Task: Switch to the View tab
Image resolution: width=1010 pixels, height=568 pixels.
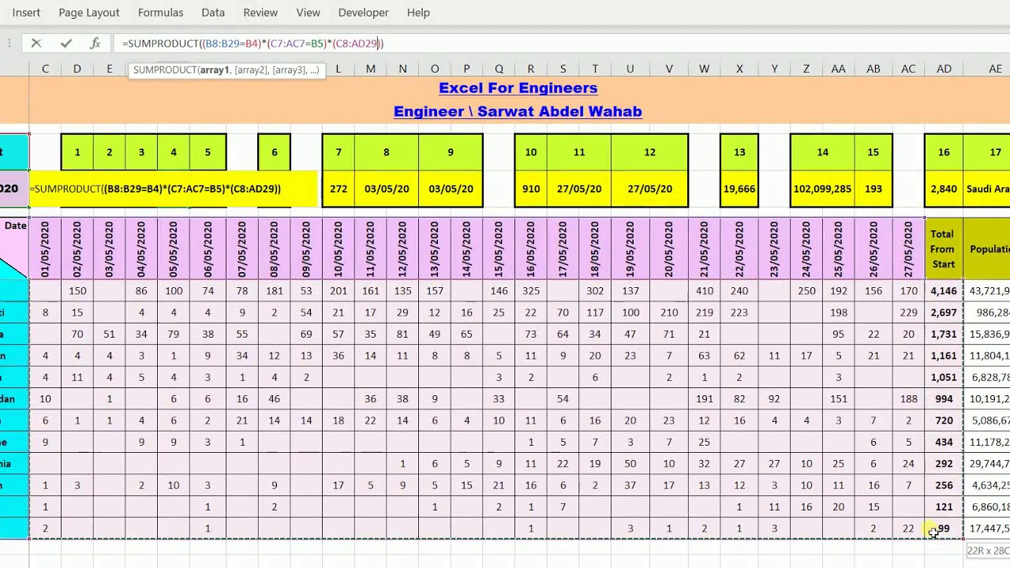Action: click(x=308, y=13)
